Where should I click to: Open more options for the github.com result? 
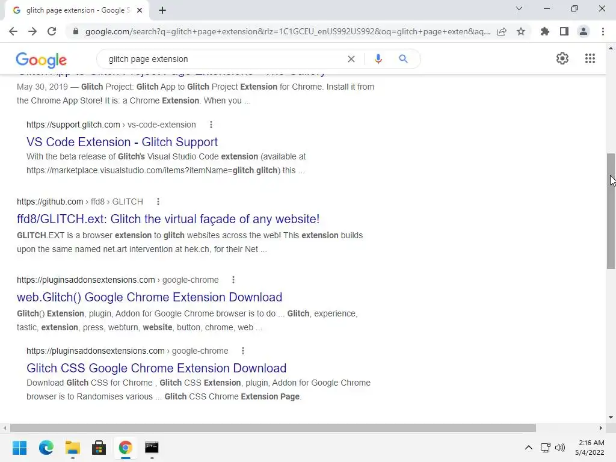tap(158, 202)
